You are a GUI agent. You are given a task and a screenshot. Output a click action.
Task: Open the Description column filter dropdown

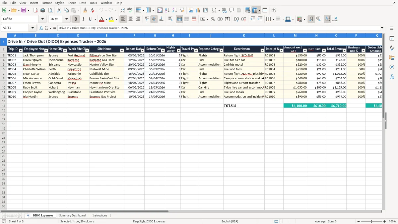(x=262, y=50)
